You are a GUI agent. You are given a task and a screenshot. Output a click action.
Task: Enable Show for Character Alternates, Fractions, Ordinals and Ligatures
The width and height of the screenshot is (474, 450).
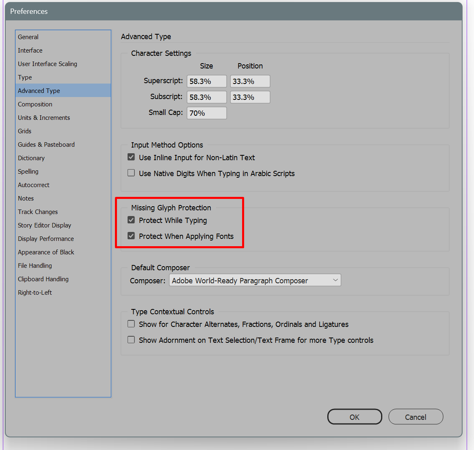[x=131, y=324]
